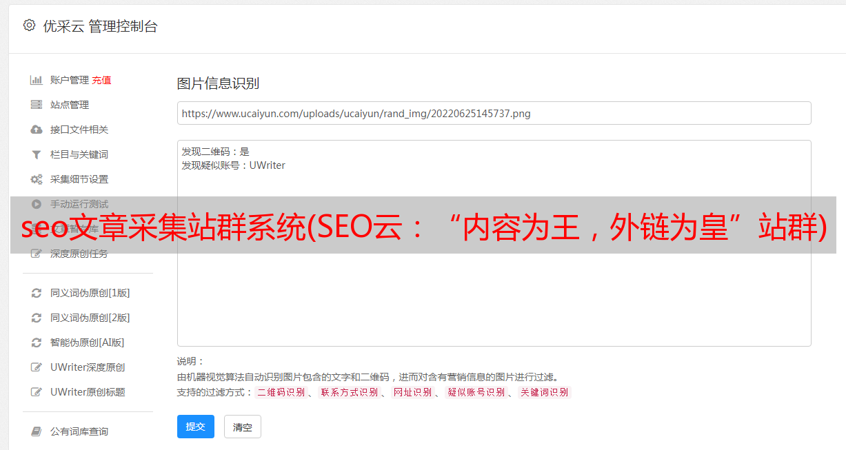
Task: Click the image URL input field
Action: 494,113
